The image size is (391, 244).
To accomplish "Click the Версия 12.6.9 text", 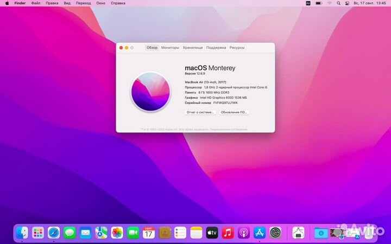I will click(x=195, y=74).
